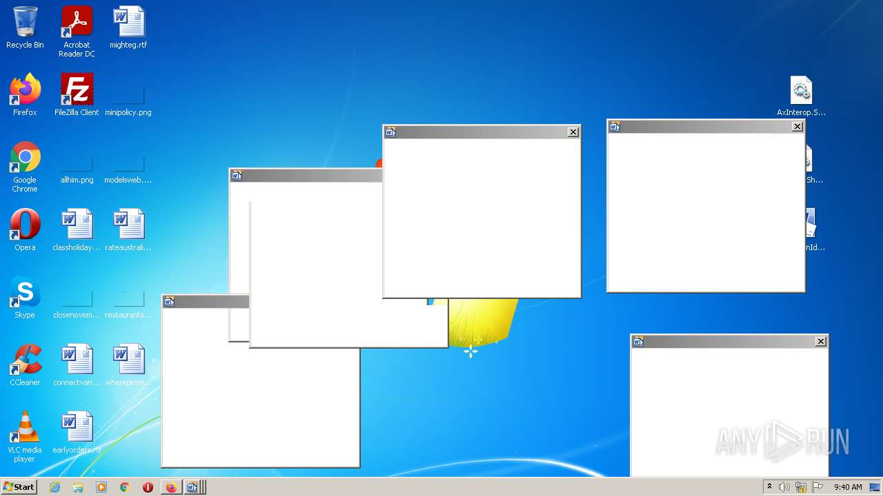Click Word icon in top-center window titlebar

click(x=390, y=132)
